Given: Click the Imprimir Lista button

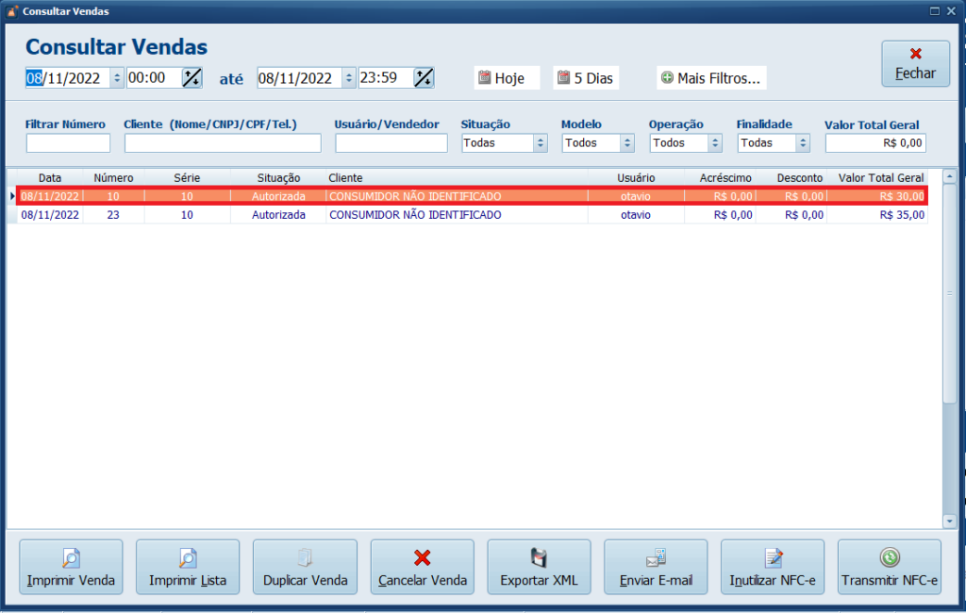Looking at the screenshot, I should click(188, 567).
